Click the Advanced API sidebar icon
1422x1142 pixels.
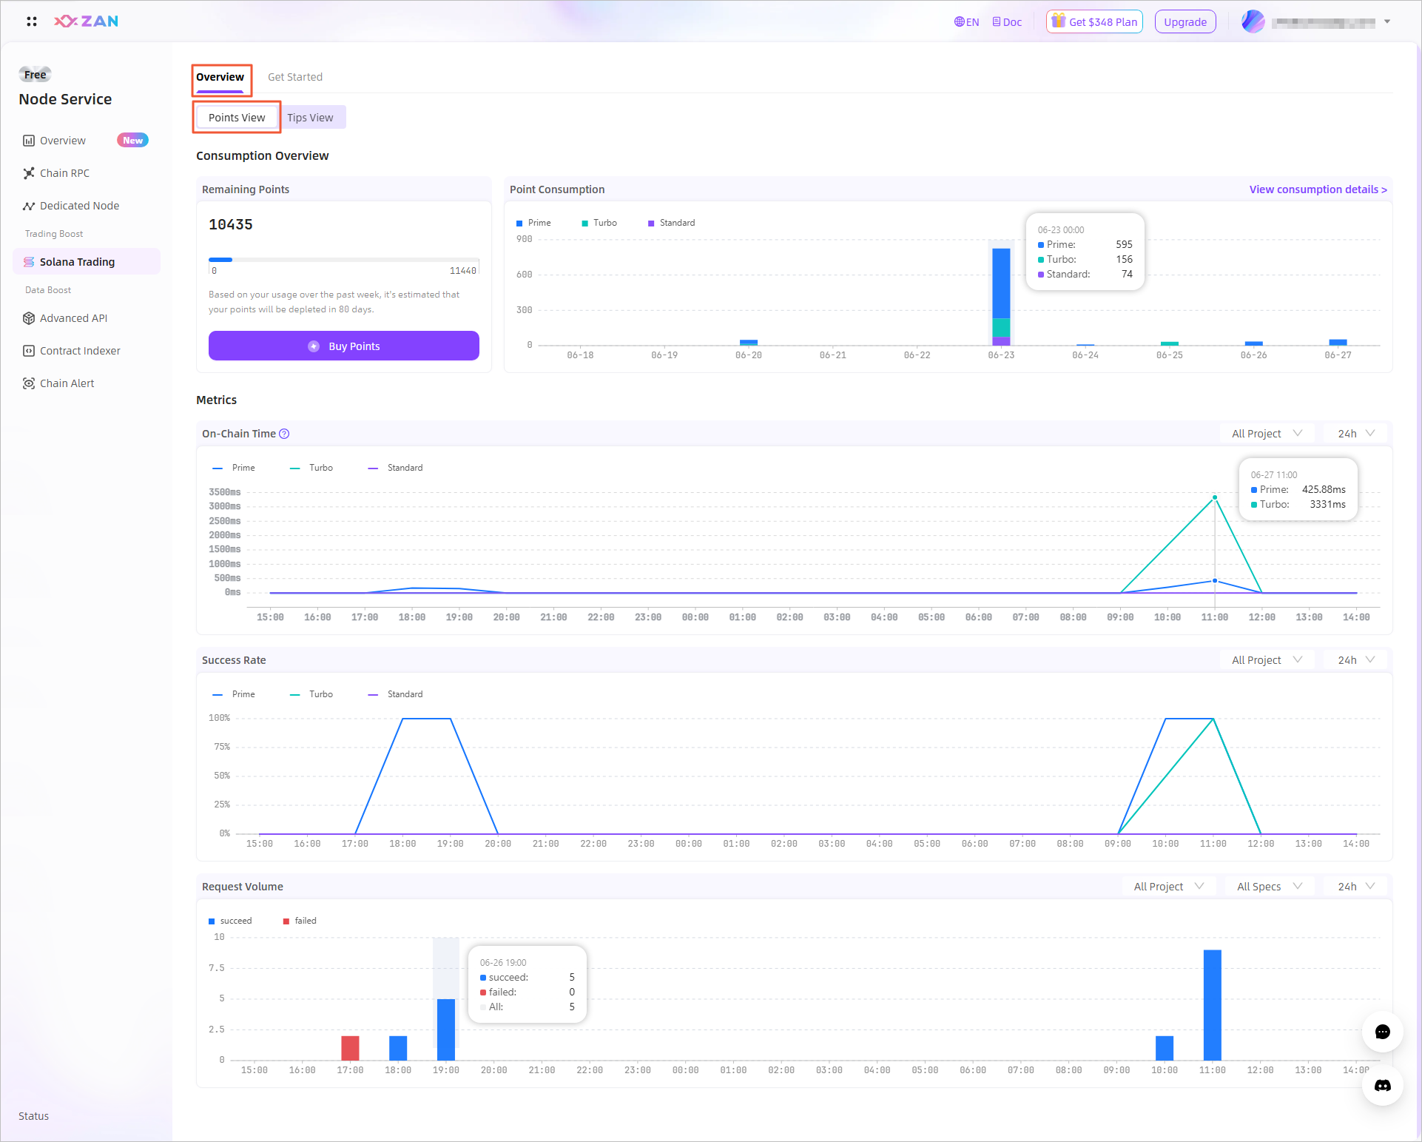point(29,318)
